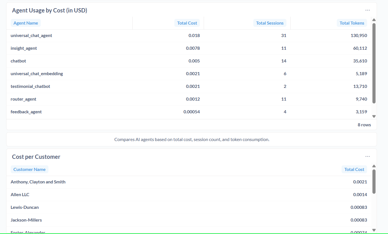Click the 130,950 total tokens value
The width and height of the screenshot is (388, 234).
tap(359, 36)
